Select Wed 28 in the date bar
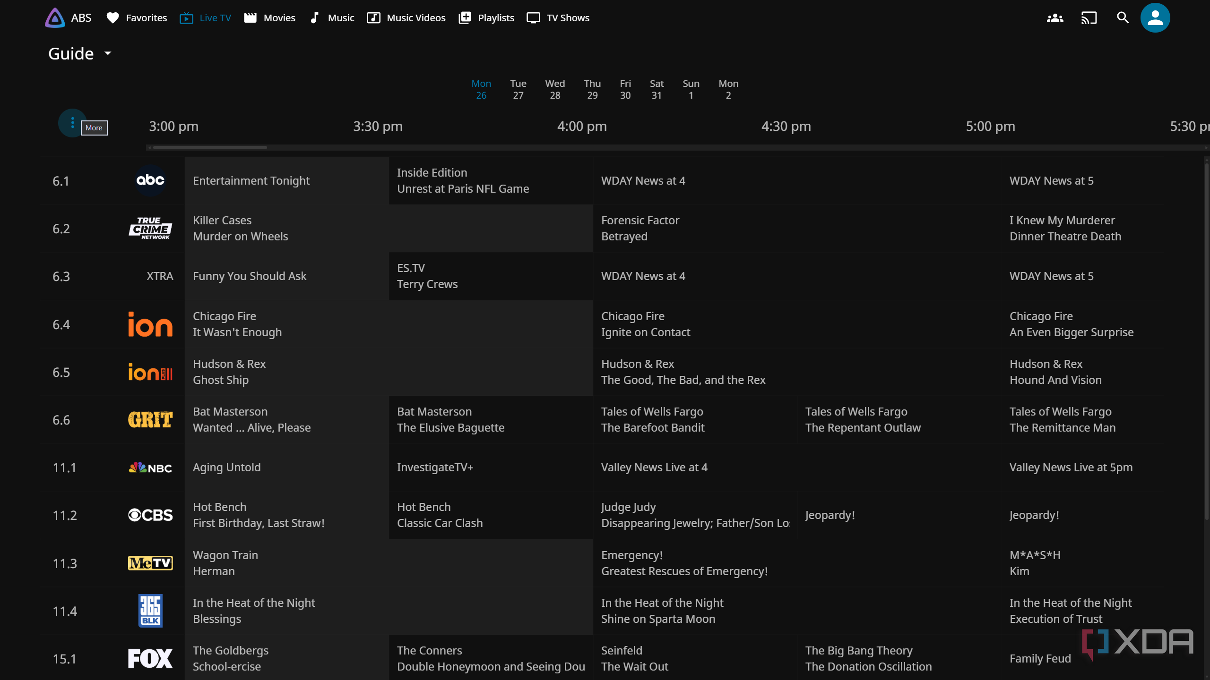The width and height of the screenshot is (1210, 680). (555, 89)
